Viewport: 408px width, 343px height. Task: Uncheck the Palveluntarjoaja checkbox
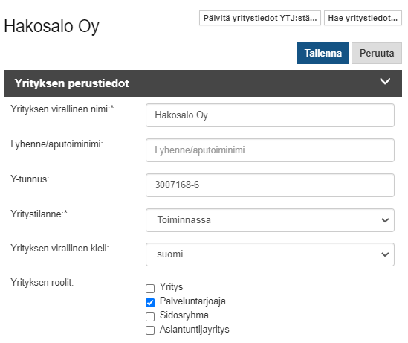[150, 303]
